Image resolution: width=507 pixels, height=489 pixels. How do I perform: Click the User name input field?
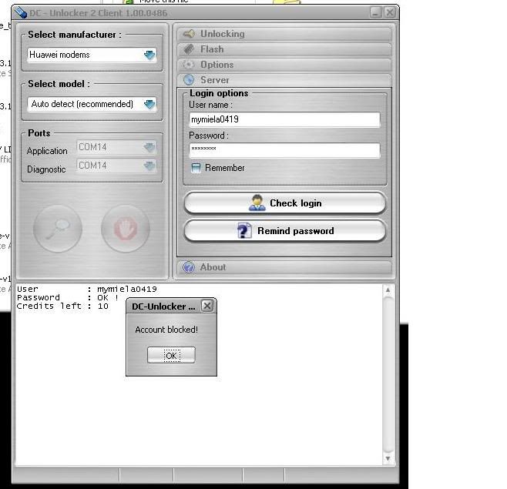284,120
